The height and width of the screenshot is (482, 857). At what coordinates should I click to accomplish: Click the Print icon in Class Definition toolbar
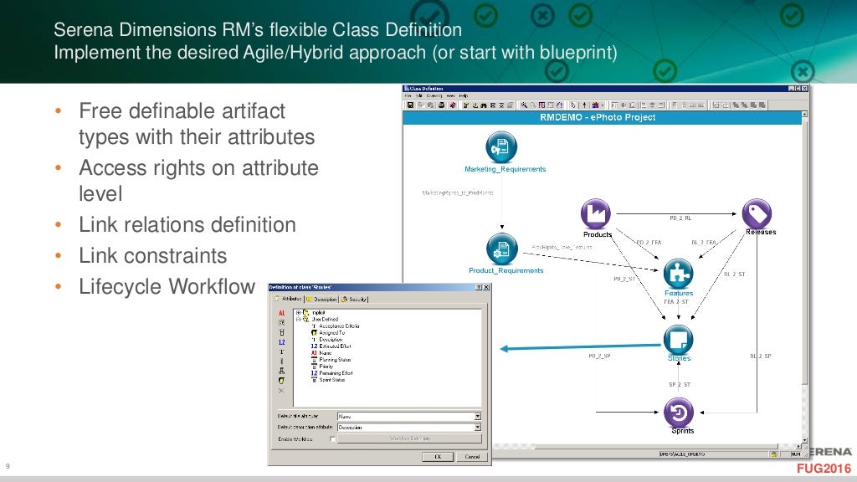coord(442,105)
